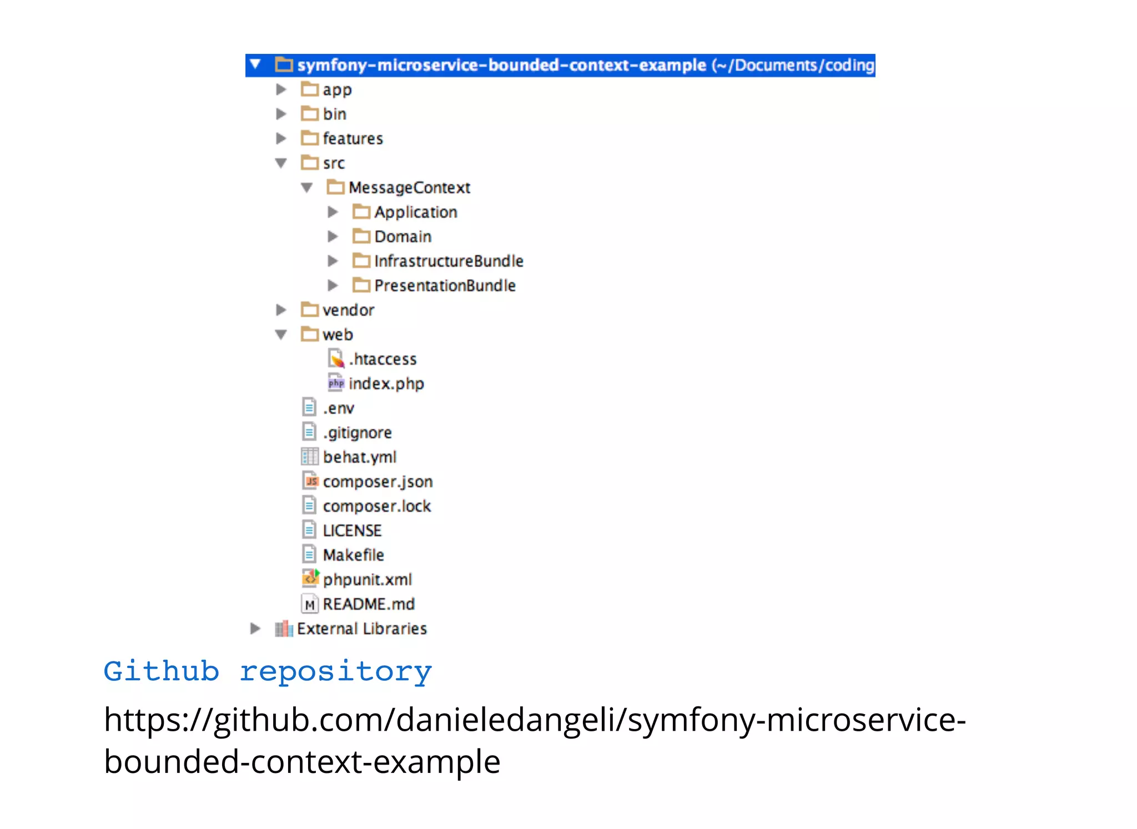Select InfrastructureBundle in the tree
The height and width of the screenshot is (829, 1137).
coord(448,261)
